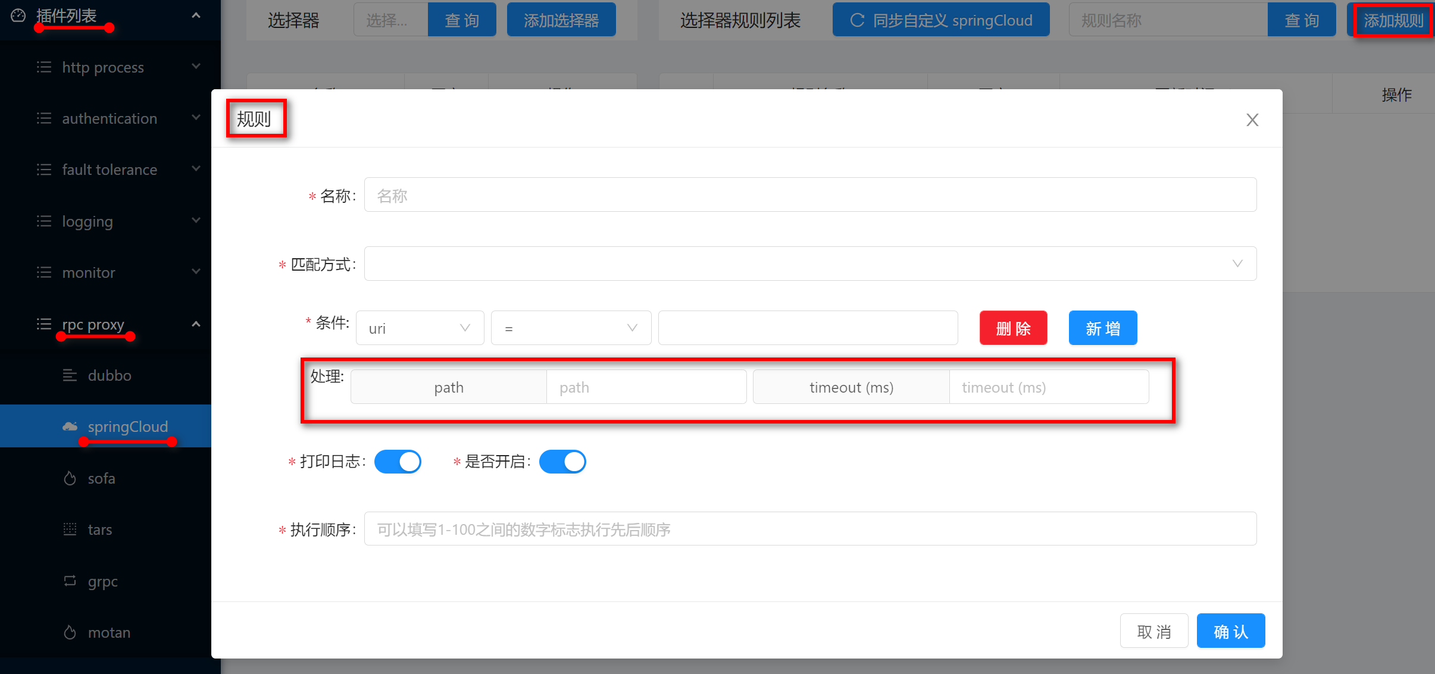Click the rpc proxy list icon
This screenshot has width=1435, height=674.
tap(44, 324)
